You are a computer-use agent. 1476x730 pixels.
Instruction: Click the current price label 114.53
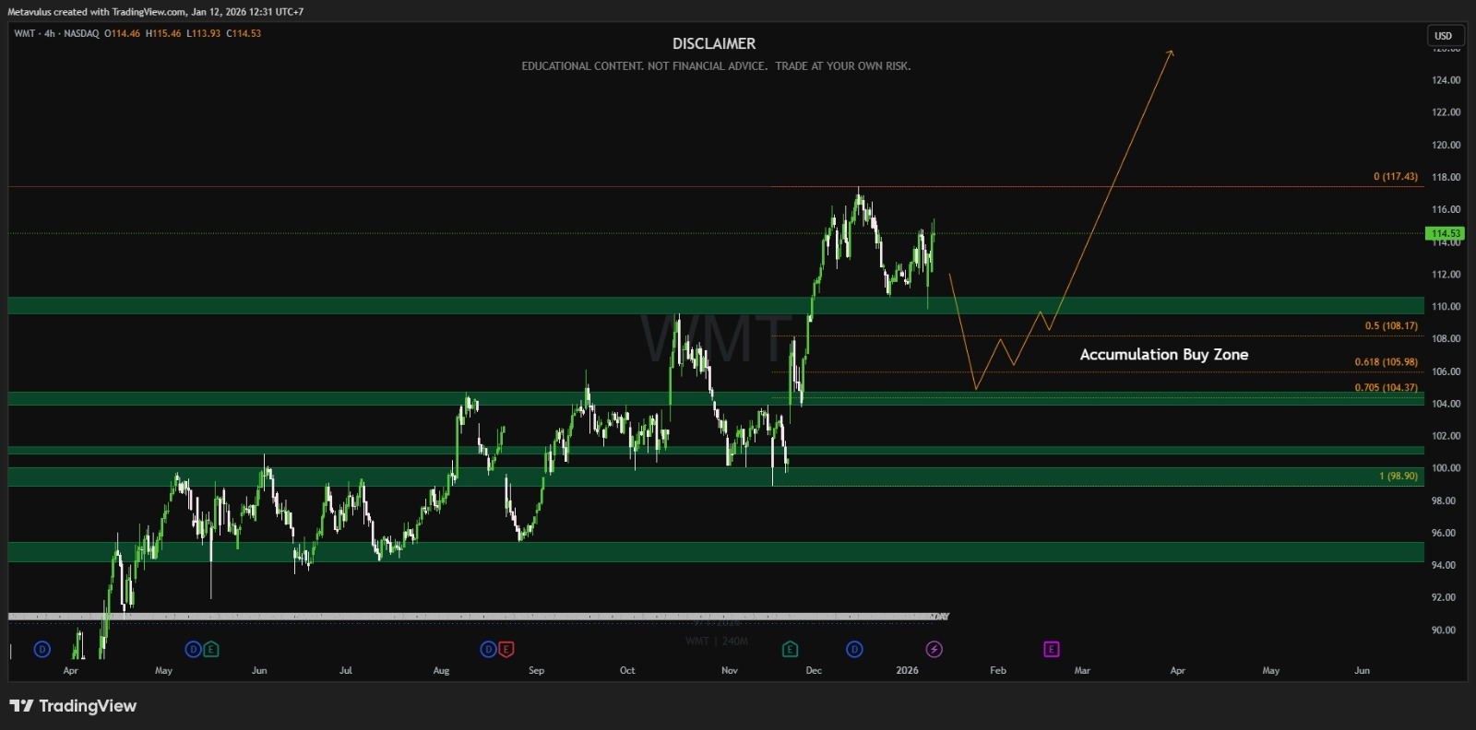[1446, 234]
